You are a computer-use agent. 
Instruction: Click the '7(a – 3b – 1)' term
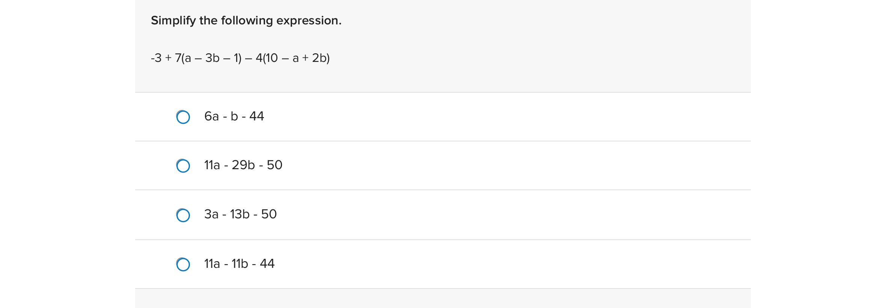[208, 58]
